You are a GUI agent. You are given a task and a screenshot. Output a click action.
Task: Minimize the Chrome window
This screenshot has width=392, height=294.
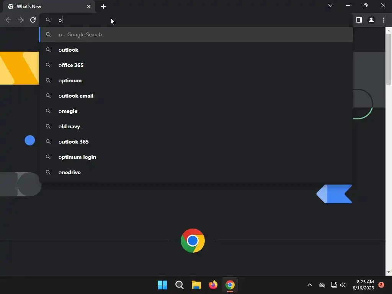[348, 5]
